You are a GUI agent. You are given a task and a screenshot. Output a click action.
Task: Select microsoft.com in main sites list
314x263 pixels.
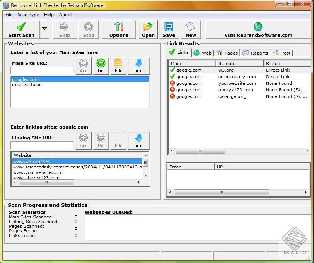tap(80, 84)
